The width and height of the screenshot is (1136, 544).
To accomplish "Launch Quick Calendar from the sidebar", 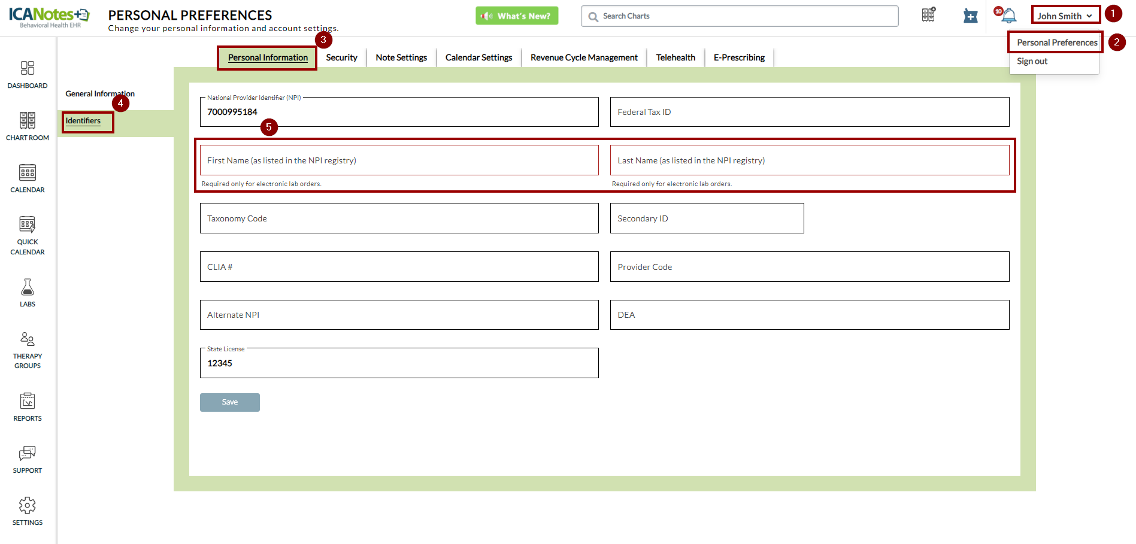I will pyautogui.click(x=28, y=236).
